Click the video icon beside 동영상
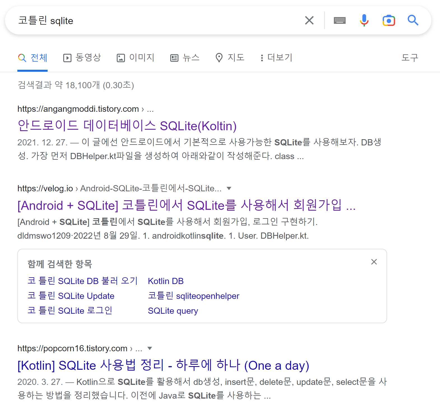440x407 pixels. [67, 58]
